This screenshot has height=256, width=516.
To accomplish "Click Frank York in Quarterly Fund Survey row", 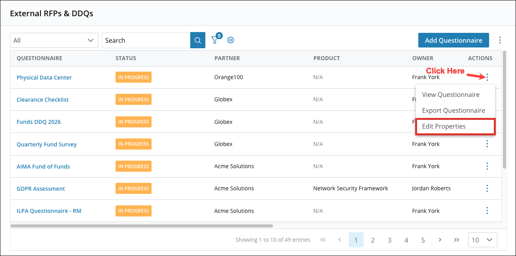I will pyautogui.click(x=426, y=144).
